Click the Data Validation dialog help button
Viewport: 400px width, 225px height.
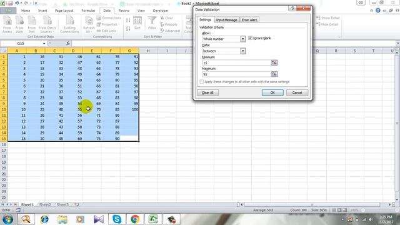[x=292, y=8]
